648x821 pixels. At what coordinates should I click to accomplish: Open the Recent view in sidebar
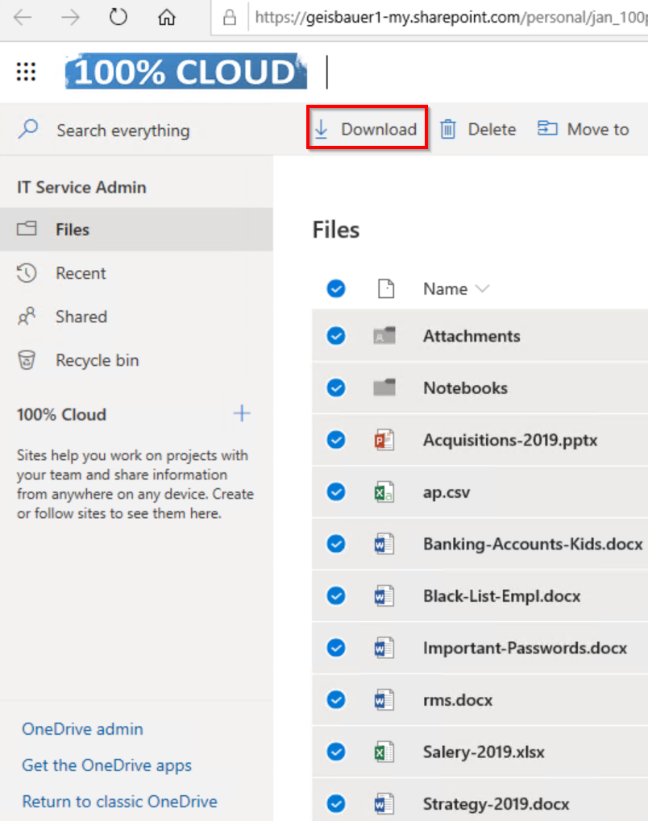click(x=80, y=273)
